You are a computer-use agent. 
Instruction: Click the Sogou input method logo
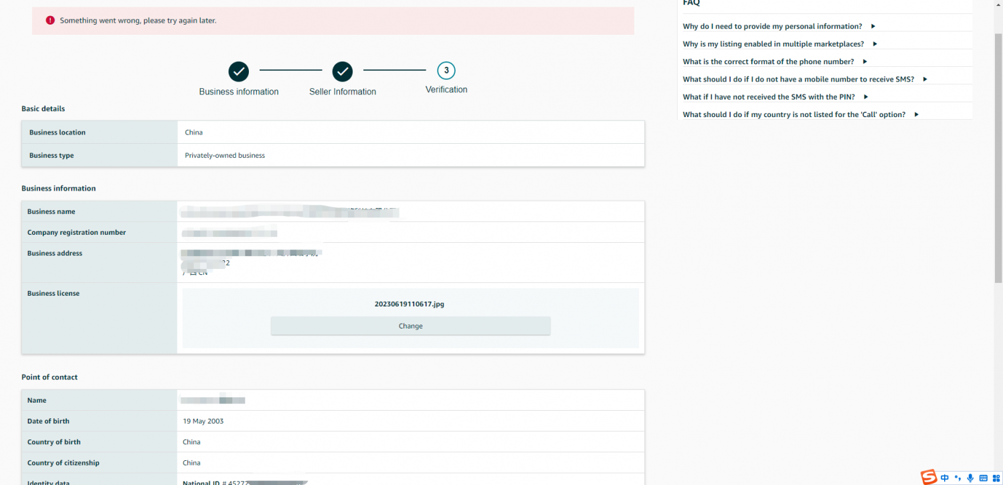point(929,477)
